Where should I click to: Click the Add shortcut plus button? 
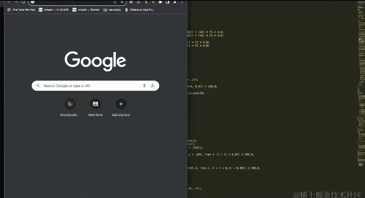click(x=121, y=104)
